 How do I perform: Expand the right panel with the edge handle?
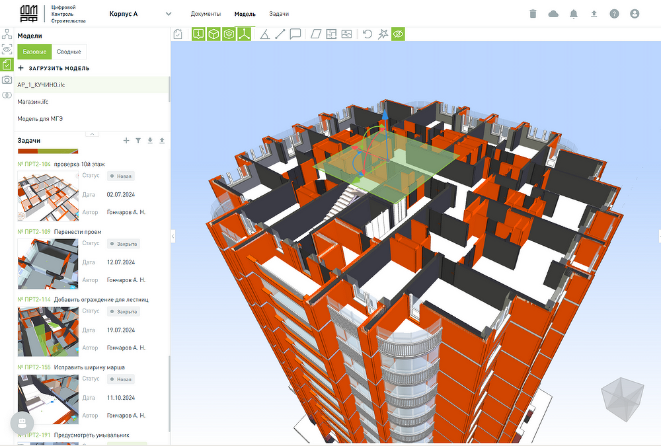click(x=659, y=237)
